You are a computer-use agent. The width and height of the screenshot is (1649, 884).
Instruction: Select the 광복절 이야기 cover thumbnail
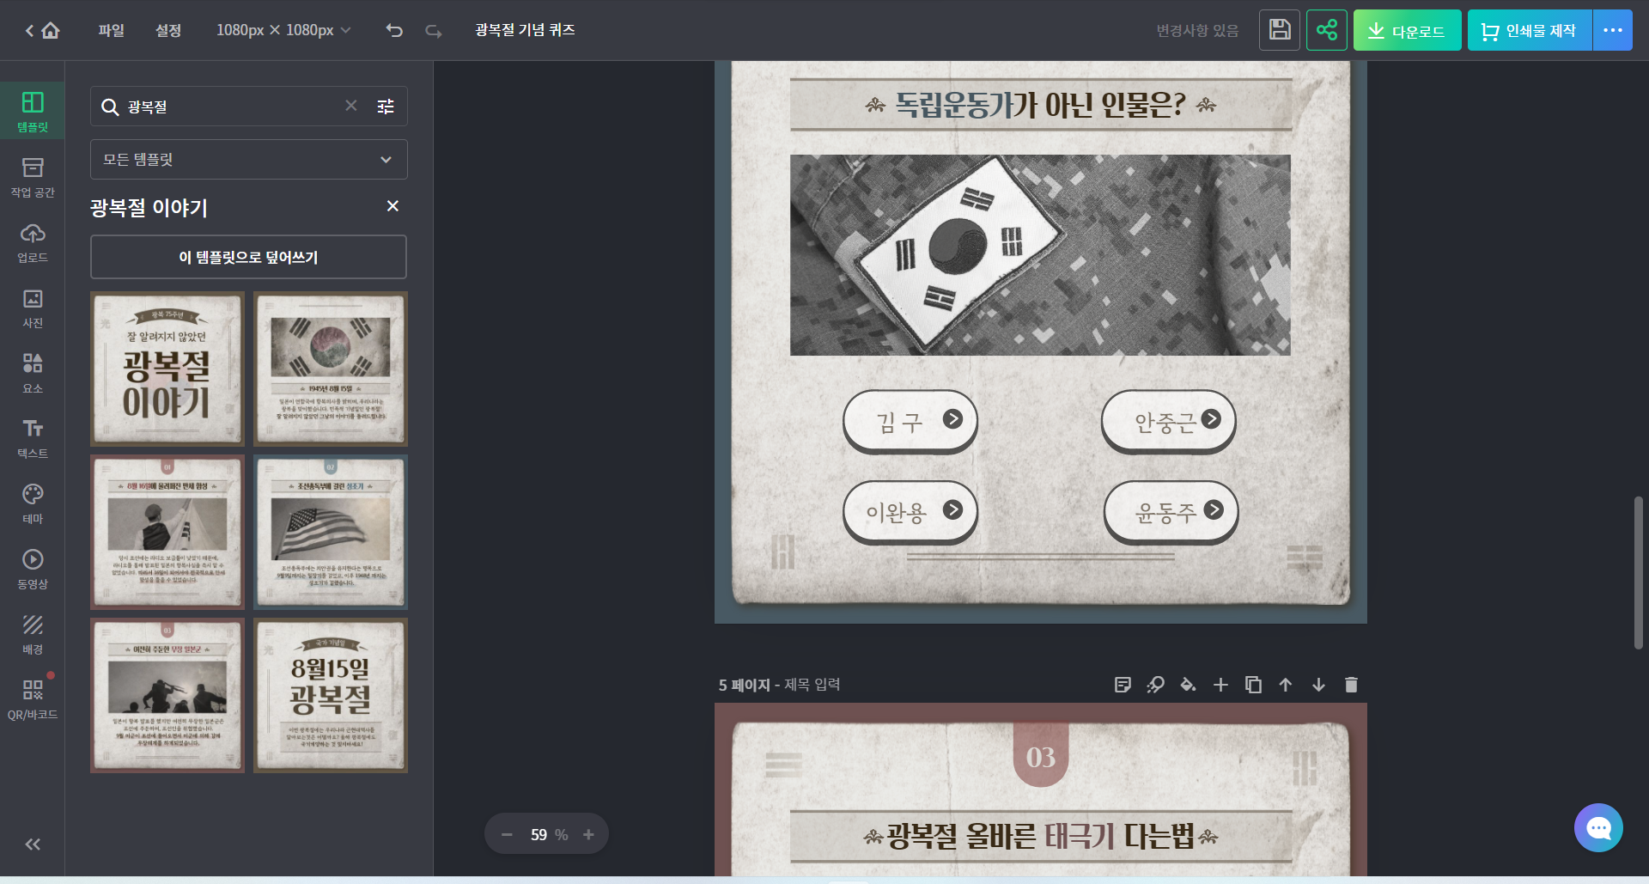(167, 369)
